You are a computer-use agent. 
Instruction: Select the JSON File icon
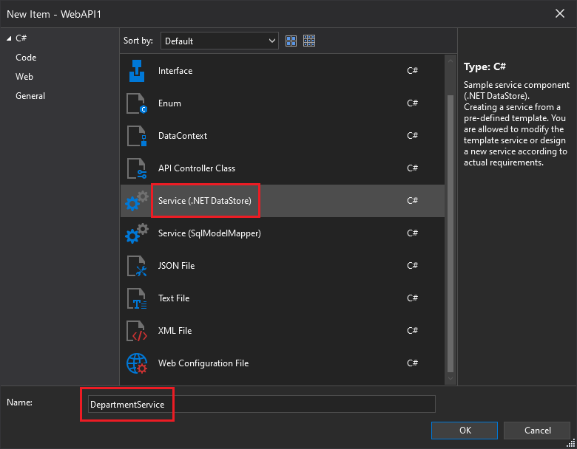click(137, 266)
